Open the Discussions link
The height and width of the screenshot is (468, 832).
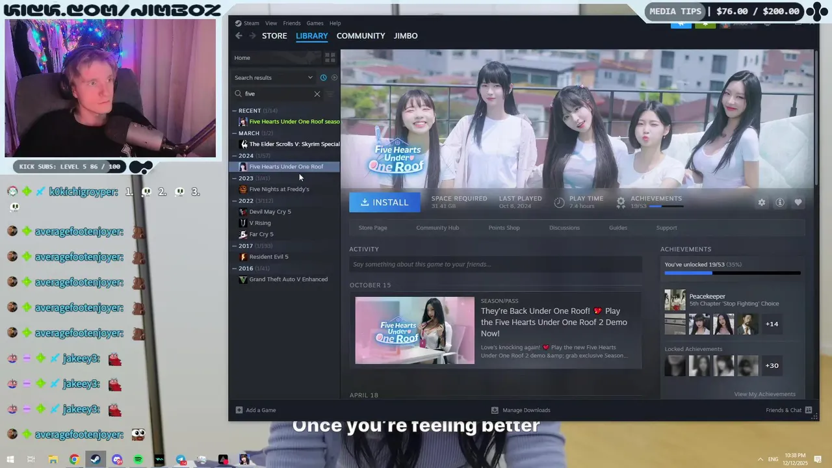point(564,227)
